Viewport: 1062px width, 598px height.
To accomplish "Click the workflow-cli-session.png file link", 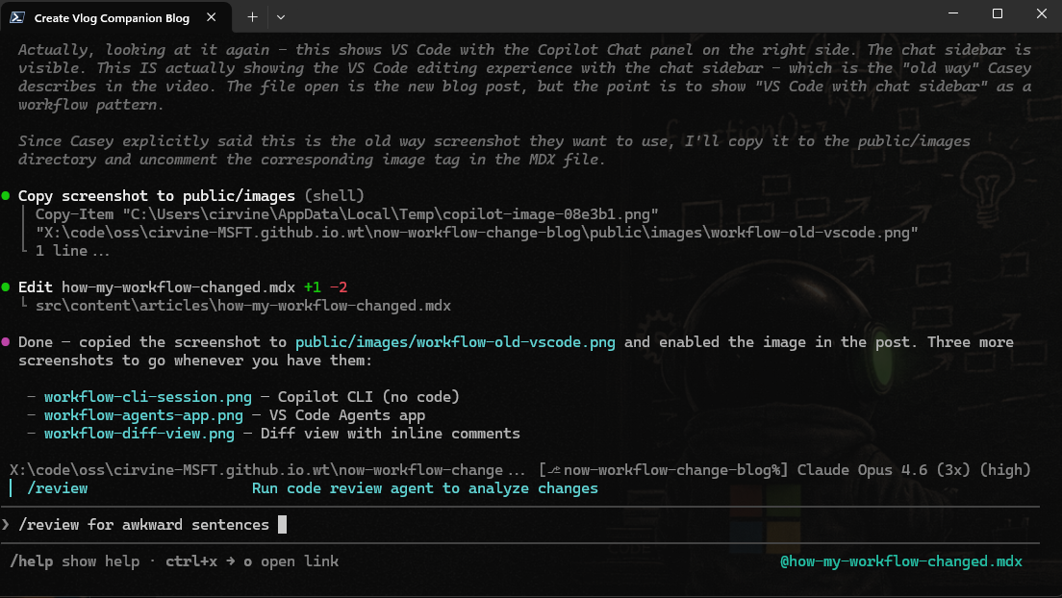I will [x=147, y=397].
